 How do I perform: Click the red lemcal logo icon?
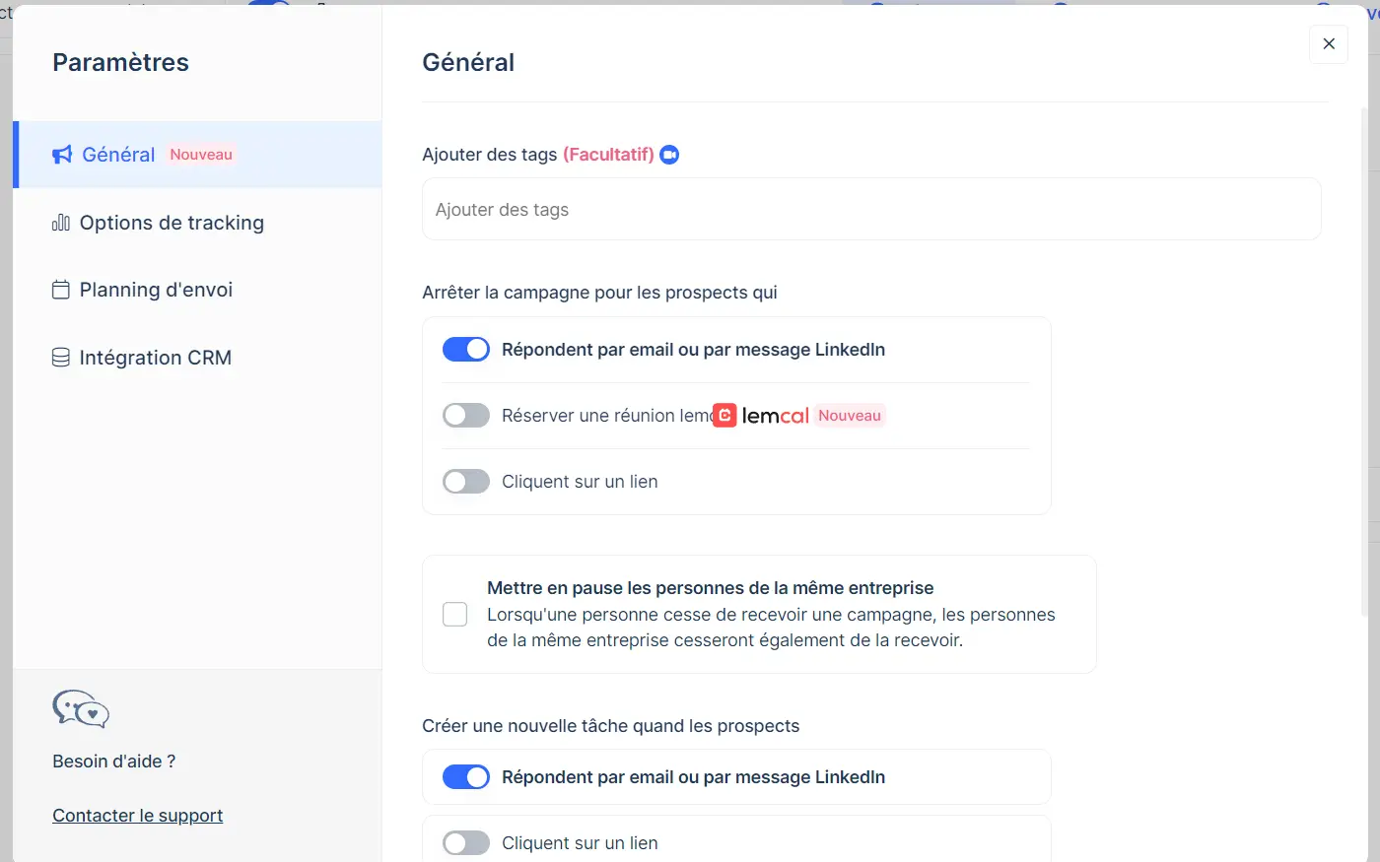pos(724,416)
